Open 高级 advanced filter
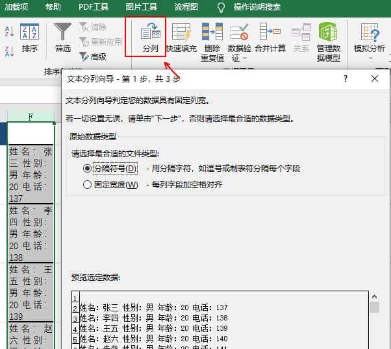This screenshot has height=349, width=391. (x=93, y=57)
